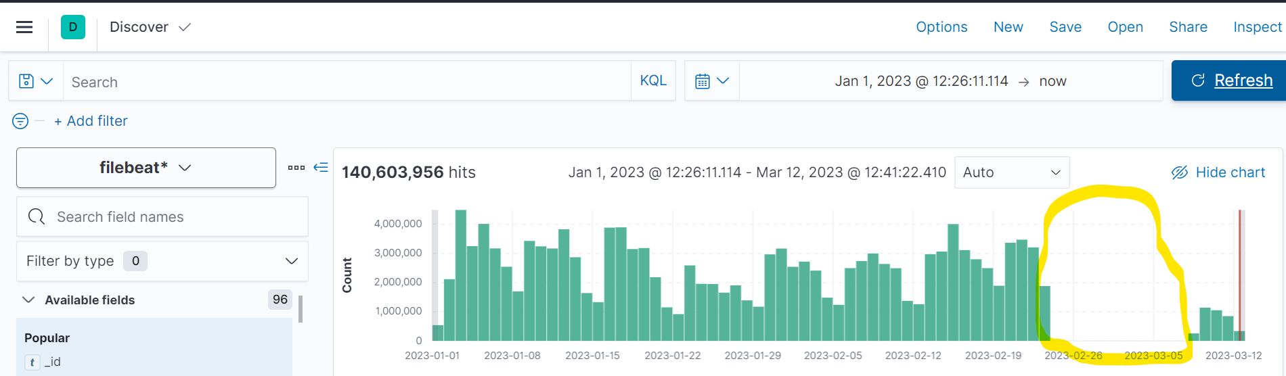1286x376 pixels.
Task: Click the 4,000,000 y-axis label
Action: coord(398,224)
